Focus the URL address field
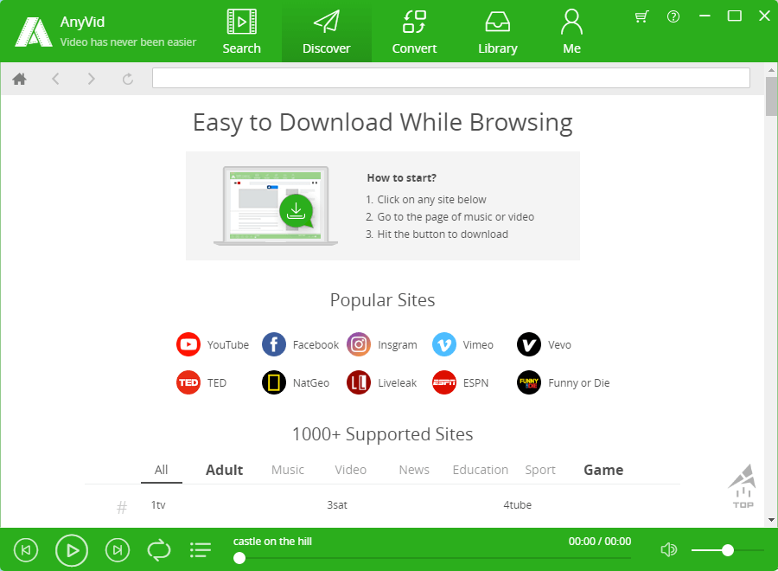 click(x=450, y=78)
